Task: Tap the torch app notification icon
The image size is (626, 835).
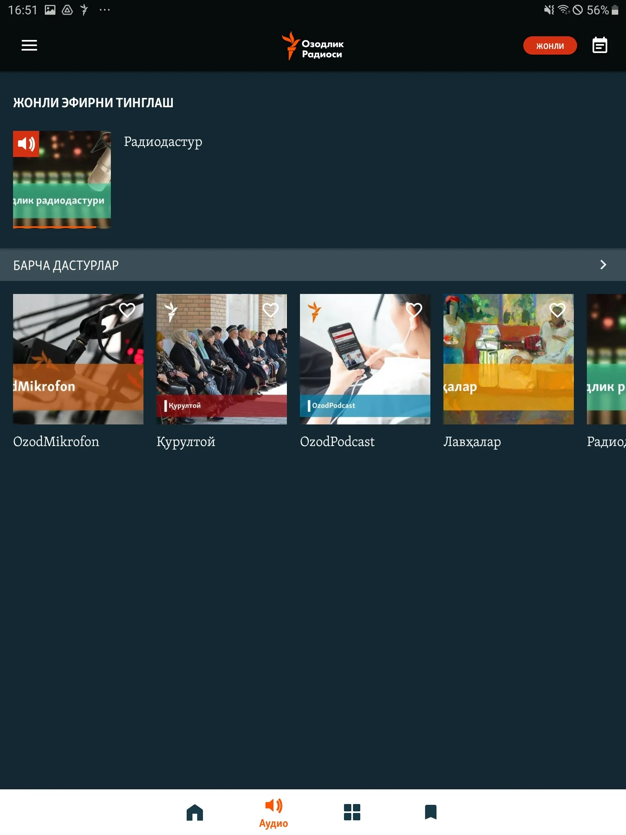Action: pyautogui.click(x=84, y=10)
